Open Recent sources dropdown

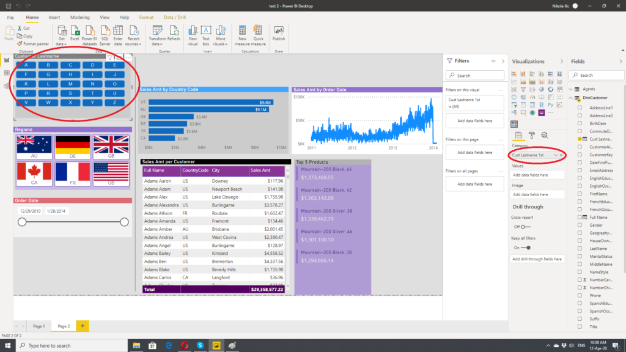[x=133, y=35]
